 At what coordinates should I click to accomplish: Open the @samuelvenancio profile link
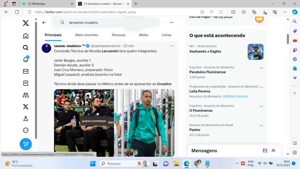[105, 46]
